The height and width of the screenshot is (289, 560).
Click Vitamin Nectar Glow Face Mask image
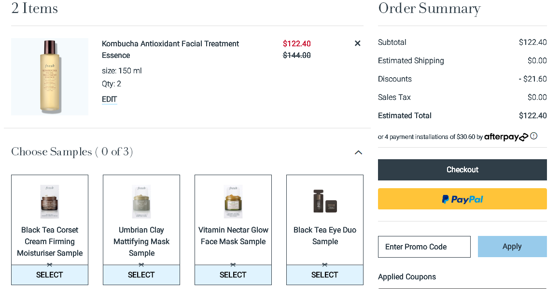[x=233, y=201]
